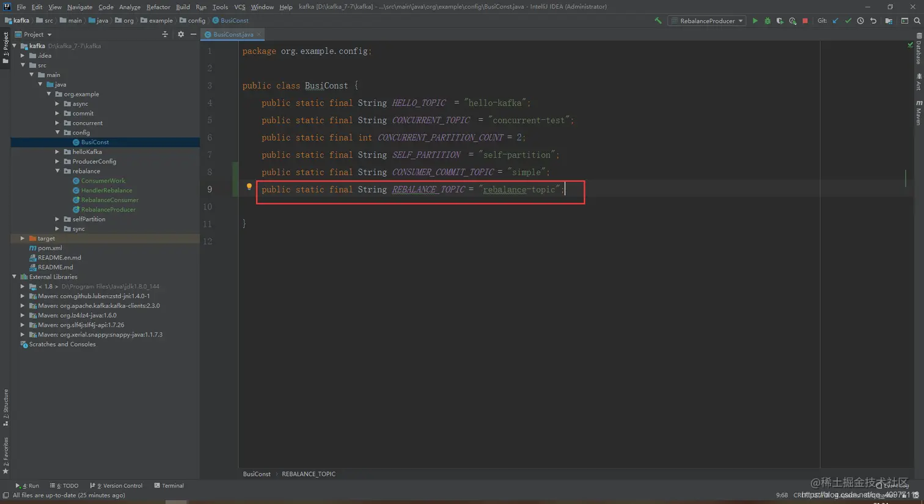Close the BusiConst.java editor tab
The height and width of the screenshot is (504, 924).
point(259,35)
